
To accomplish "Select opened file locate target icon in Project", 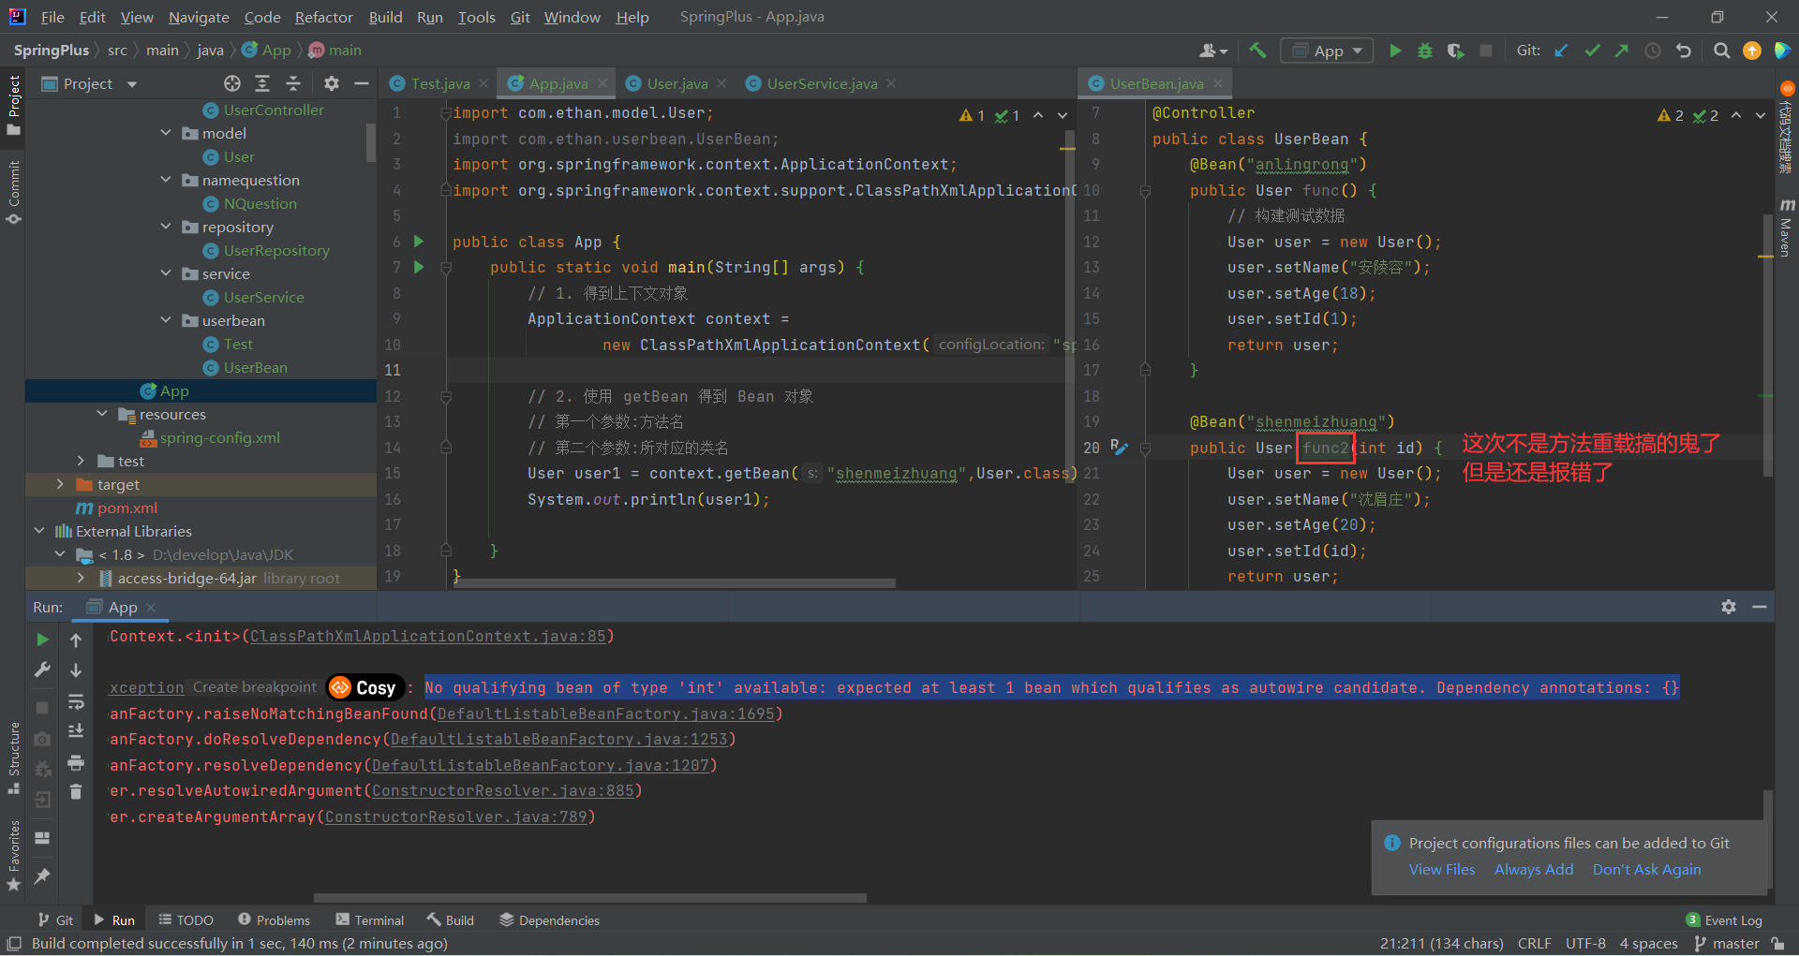I will [232, 83].
